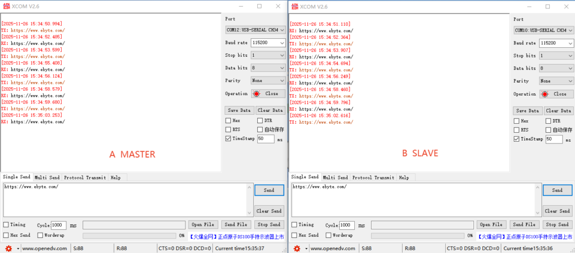
Task: Tick the DTR checkbox in the left window
Action: pos(260,121)
